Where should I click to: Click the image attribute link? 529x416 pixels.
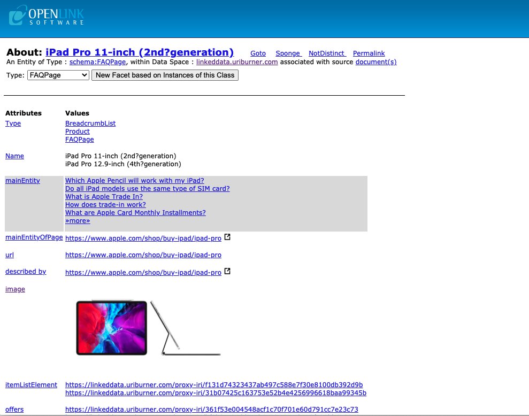coord(15,289)
